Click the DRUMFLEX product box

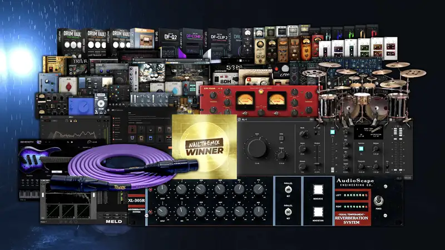(235, 43)
